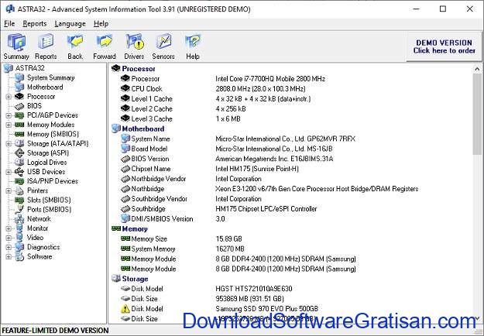Screen dimensions: 484x336
Task: Expand the PCI/AGP Devices node
Action: click(9, 115)
